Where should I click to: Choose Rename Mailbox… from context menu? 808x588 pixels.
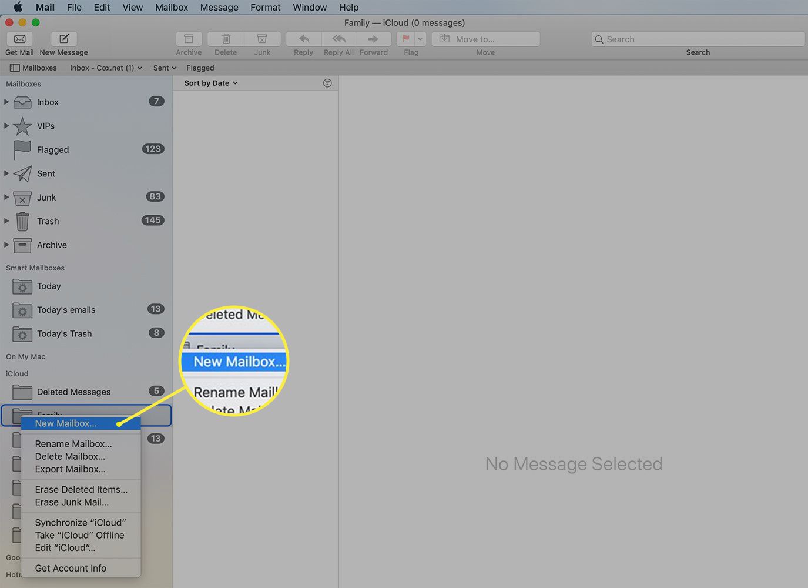tap(81, 444)
